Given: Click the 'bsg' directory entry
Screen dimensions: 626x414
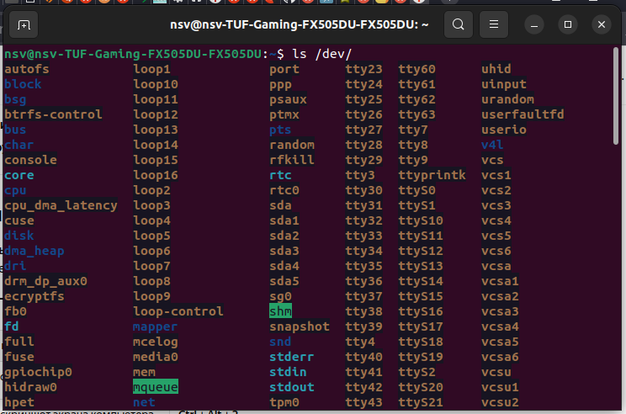Looking at the screenshot, I should tap(15, 99).
